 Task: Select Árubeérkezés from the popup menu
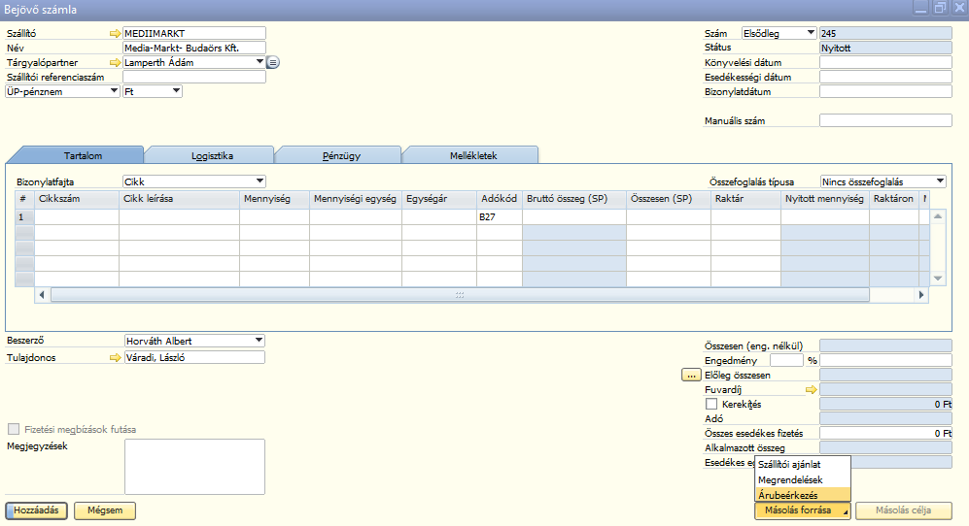click(803, 495)
